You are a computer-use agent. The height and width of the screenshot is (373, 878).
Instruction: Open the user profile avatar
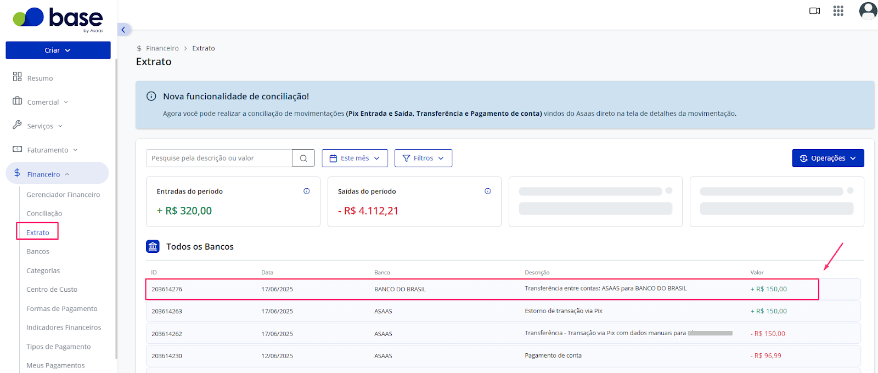(x=868, y=11)
